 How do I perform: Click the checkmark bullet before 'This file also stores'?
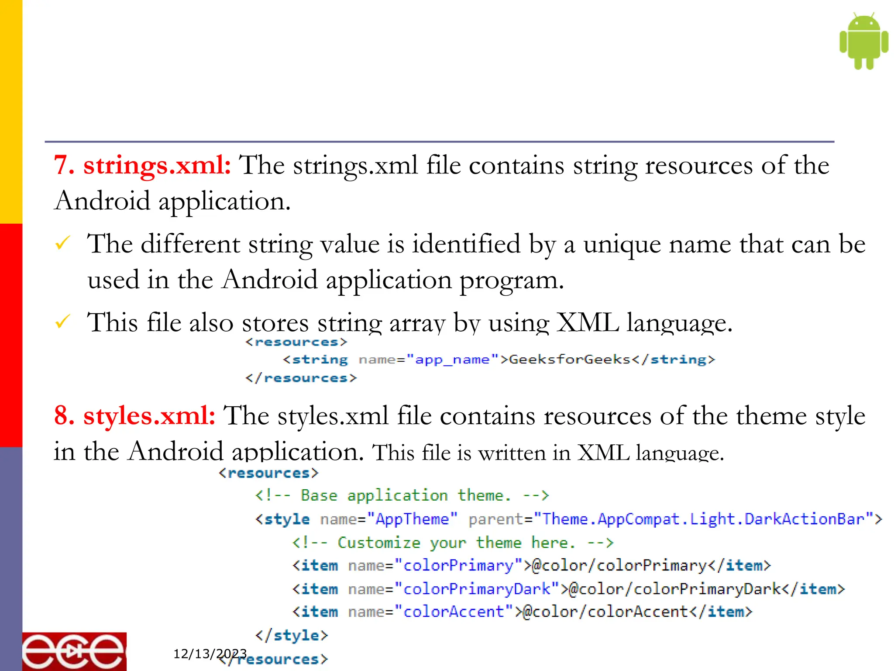63,322
